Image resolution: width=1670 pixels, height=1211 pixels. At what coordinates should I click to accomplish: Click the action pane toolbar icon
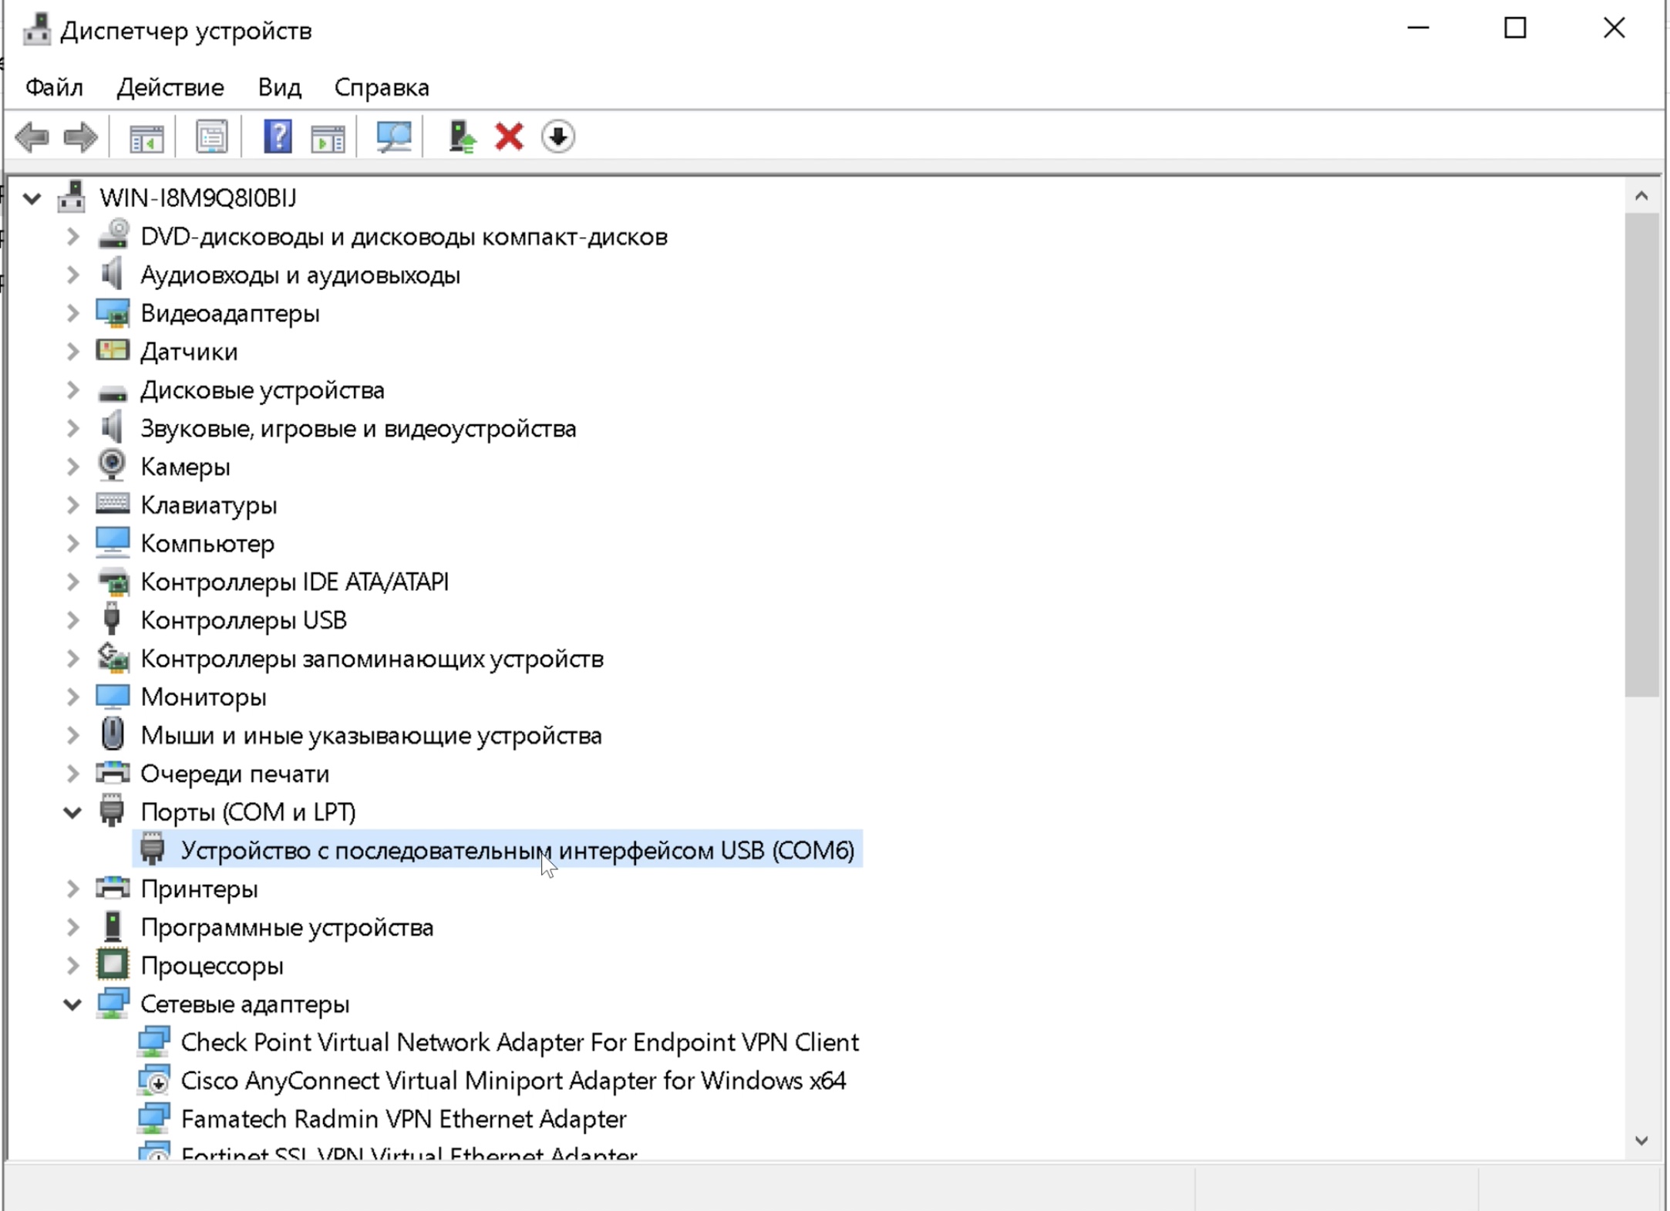point(328,137)
